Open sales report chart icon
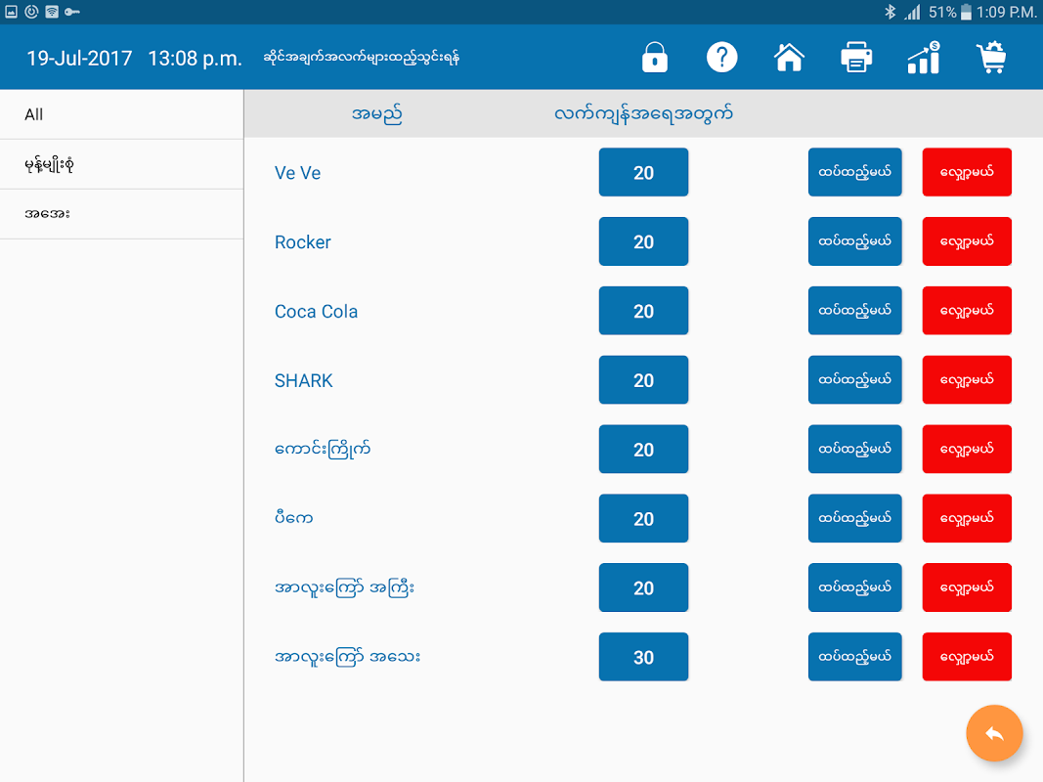Viewport: 1043px width, 782px height. tap(924, 58)
